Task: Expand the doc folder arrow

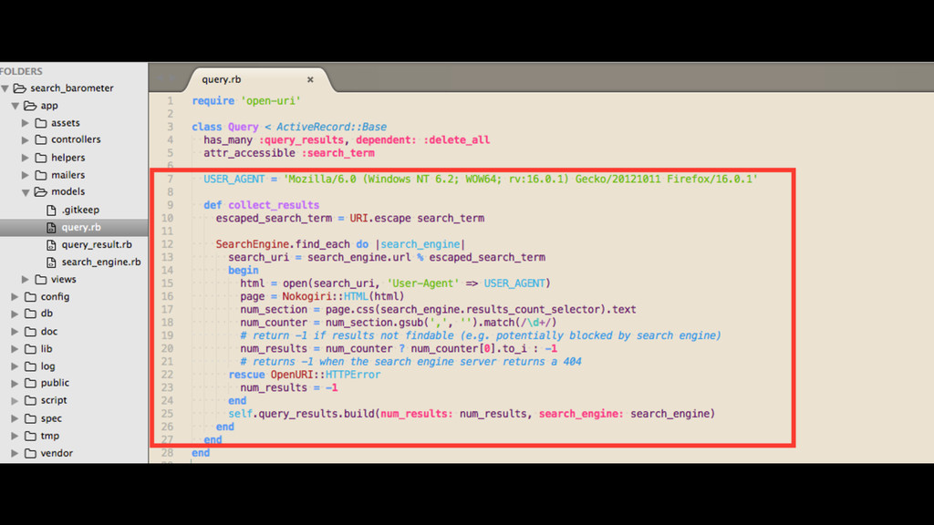Action: pyautogui.click(x=15, y=332)
